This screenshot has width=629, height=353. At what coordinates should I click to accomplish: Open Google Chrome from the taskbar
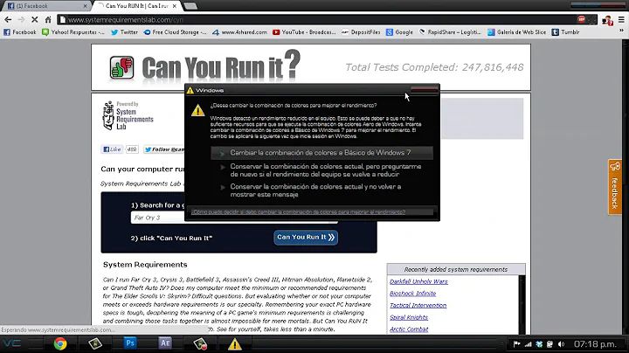[x=60, y=343]
